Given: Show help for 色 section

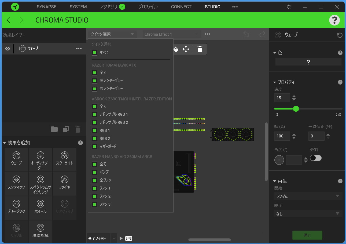Looking at the screenshot, I should (340, 53).
